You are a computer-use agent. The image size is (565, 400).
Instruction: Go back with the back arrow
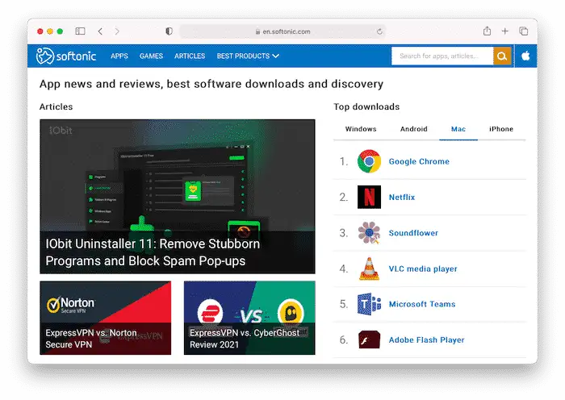tap(100, 31)
